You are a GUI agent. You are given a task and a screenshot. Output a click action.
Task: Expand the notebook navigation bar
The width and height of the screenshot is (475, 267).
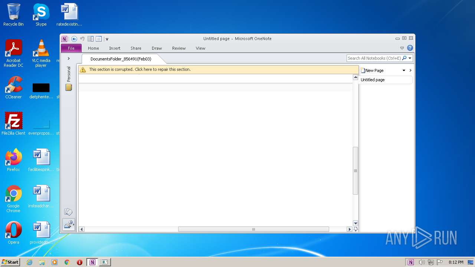point(69,59)
